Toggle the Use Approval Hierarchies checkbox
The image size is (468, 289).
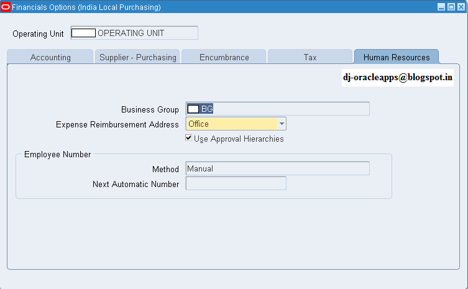188,137
